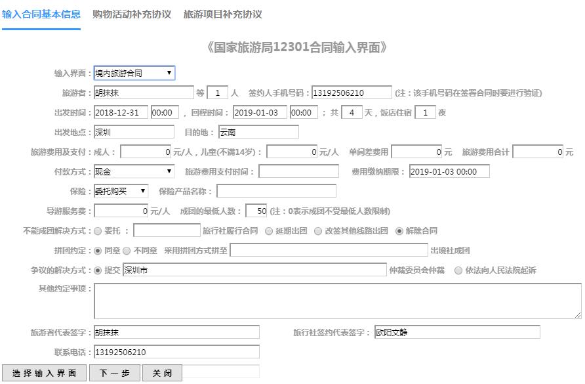Click the 关闭 button
Viewport: 585px width, 384px height.
(162, 373)
